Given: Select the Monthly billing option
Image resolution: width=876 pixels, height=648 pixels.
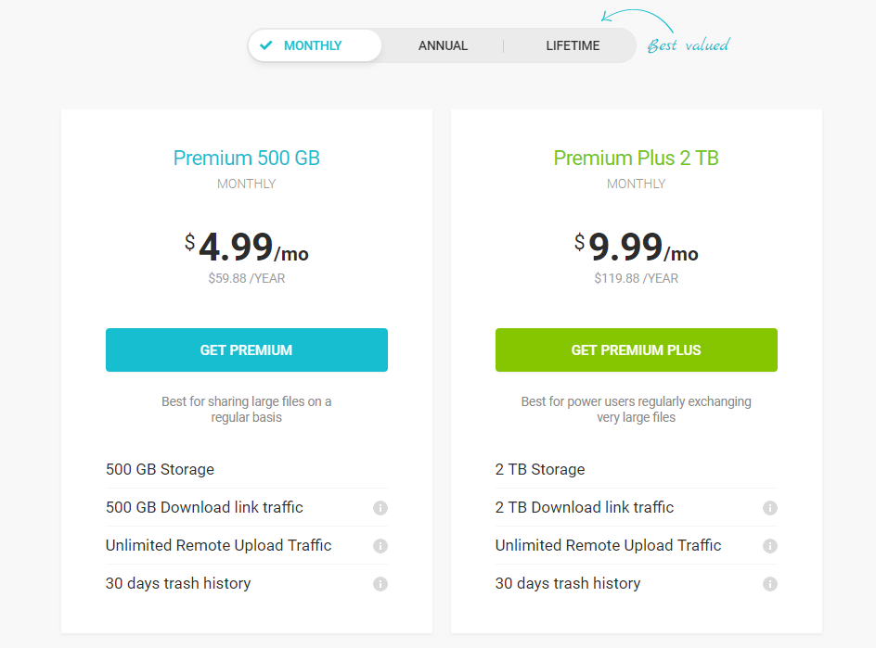Looking at the screenshot, I should coord(314,45).
